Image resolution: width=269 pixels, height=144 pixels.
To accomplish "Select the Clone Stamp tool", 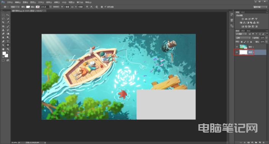I will 3,30.
